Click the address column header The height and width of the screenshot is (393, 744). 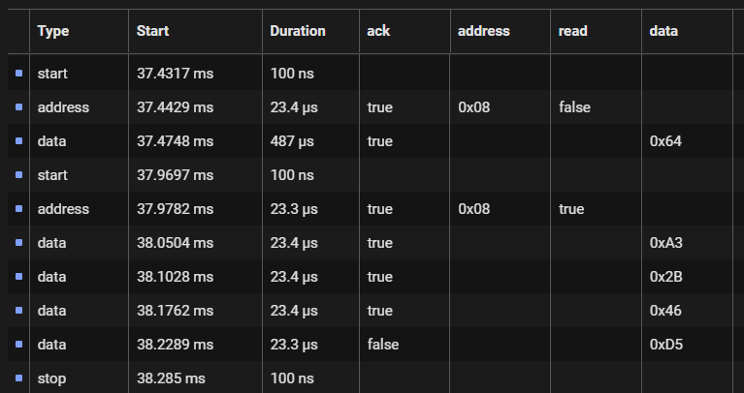point(484,31)
